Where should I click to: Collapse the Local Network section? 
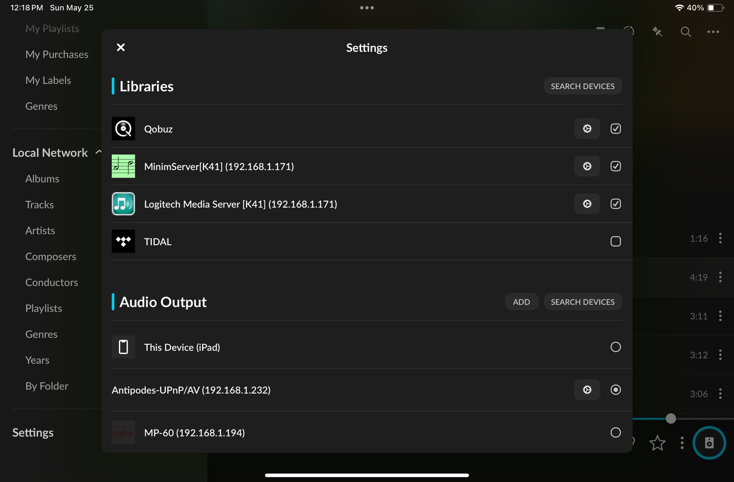tap(98, 152)
